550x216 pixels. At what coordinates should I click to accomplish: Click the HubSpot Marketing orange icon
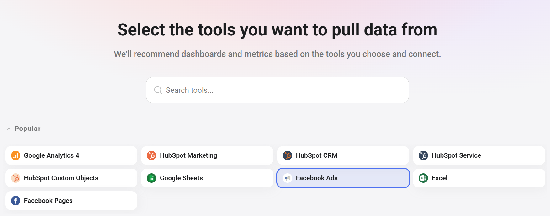(151, 155)
